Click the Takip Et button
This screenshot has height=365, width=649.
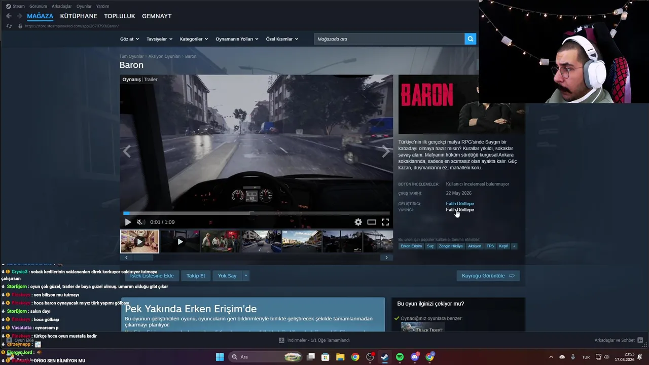(x=196, y=276)
